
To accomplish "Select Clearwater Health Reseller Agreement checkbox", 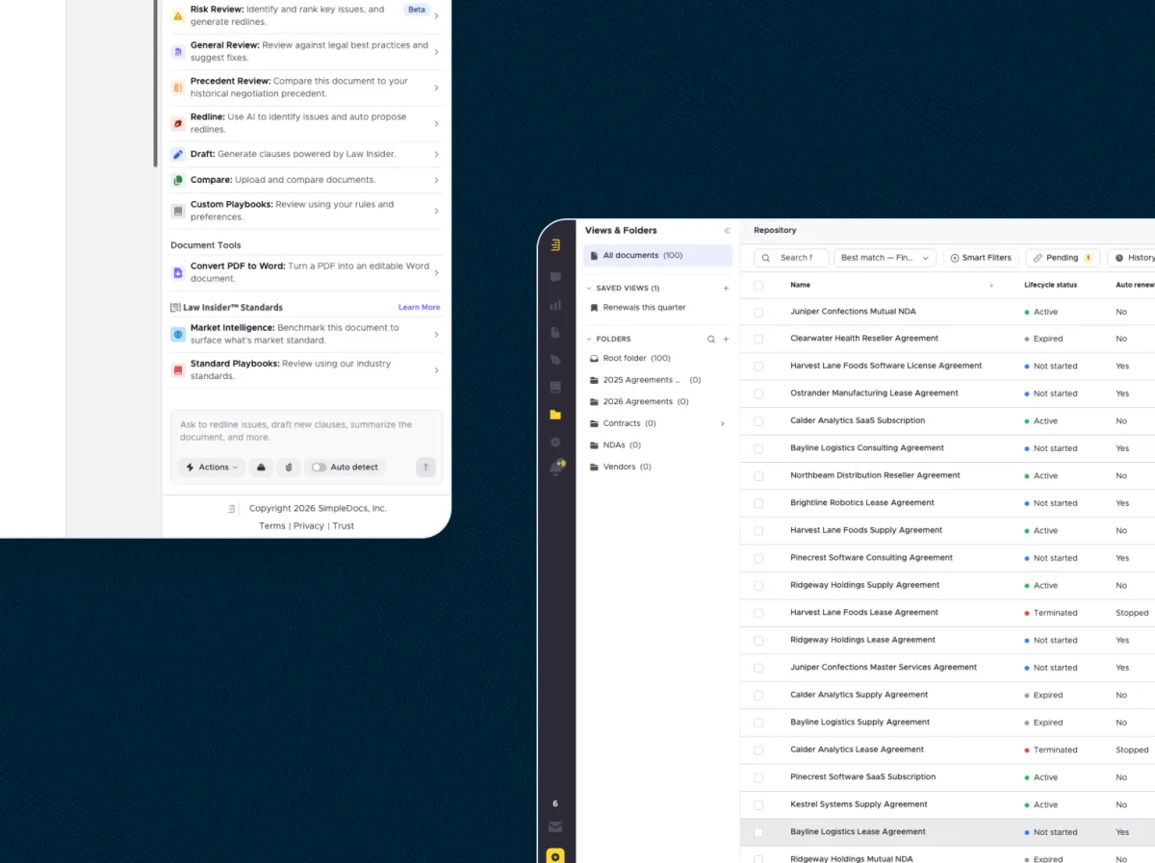I will tap(758, 340).
